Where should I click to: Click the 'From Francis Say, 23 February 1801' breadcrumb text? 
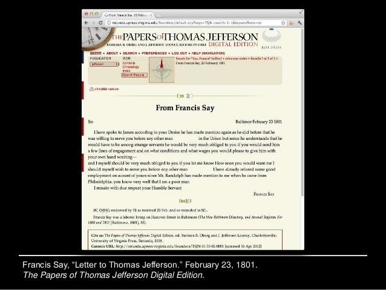click(x=200, y=63)
